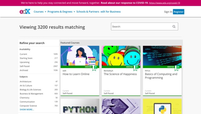Open edX for Business page
The image size is (201, 114).
click(x=111, y=12)
